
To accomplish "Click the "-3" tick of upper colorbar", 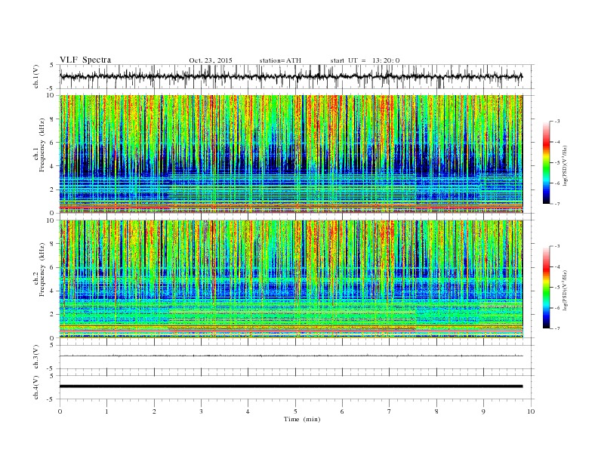I will (556, 122).
